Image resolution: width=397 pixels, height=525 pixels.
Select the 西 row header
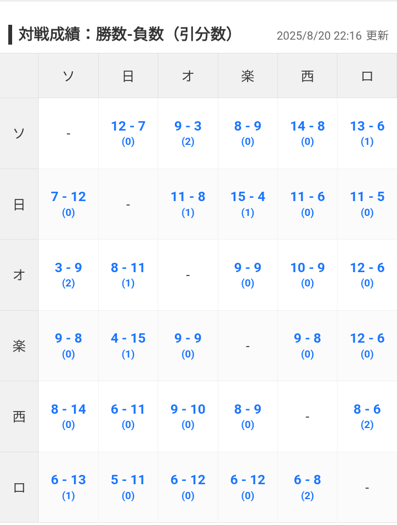point(19,416)
